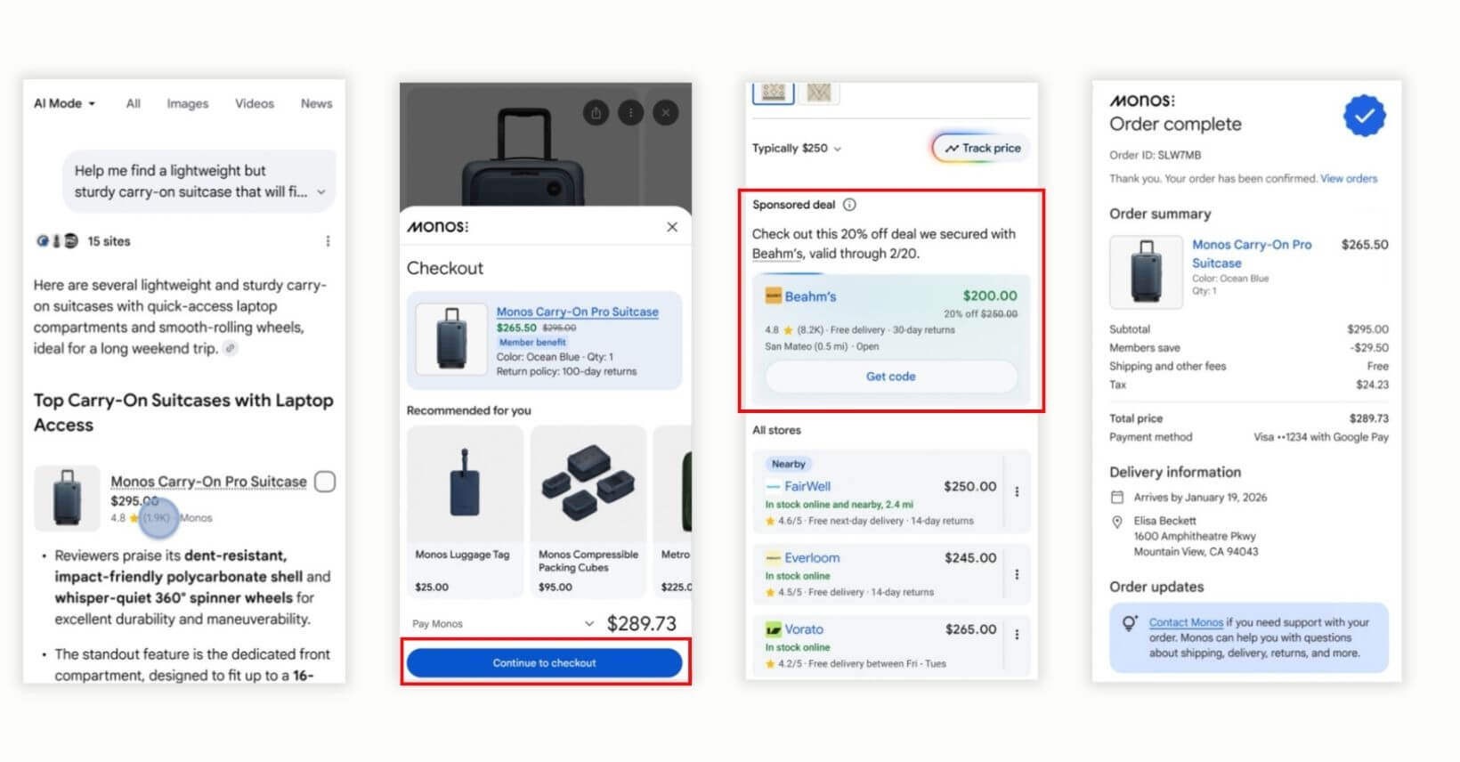Open the AI Mode dropdown
The image size is (1460, 762).
click(64, 103)
